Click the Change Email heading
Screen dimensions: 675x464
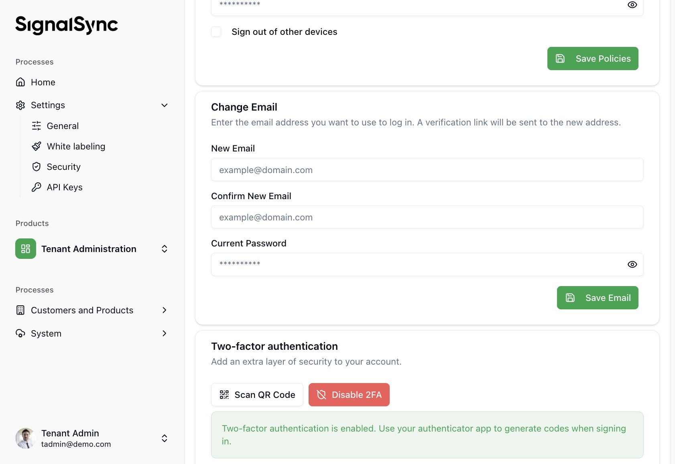pyautogui.click(x=244, y=107)
